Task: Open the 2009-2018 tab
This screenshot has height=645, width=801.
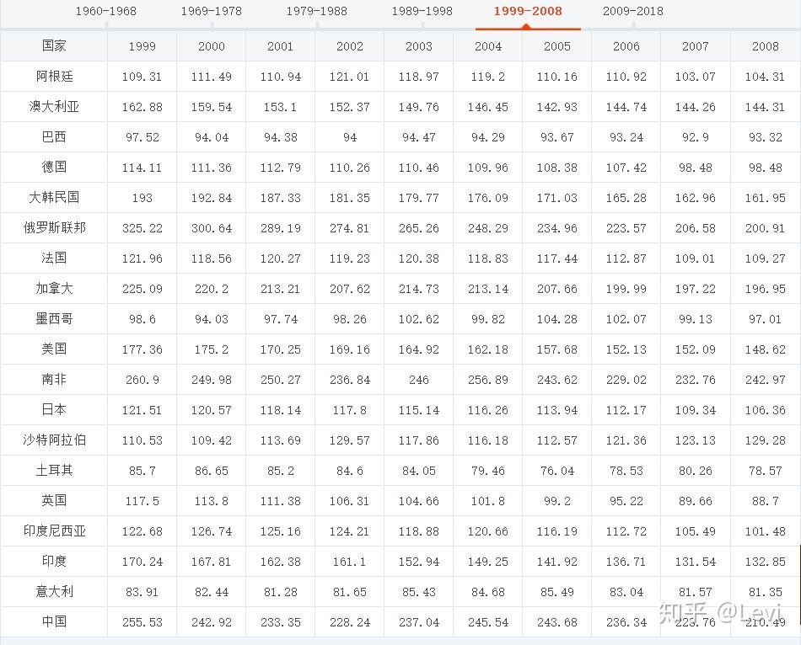Action: click(x=632, y=12)
